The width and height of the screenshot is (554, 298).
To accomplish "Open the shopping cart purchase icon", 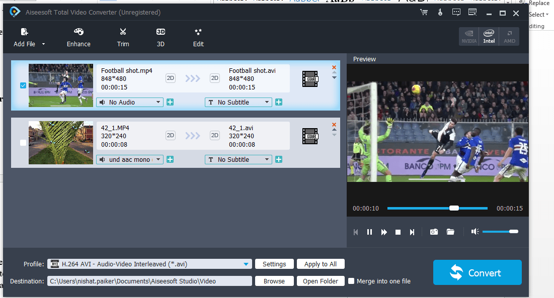I will tap(424, 13).
